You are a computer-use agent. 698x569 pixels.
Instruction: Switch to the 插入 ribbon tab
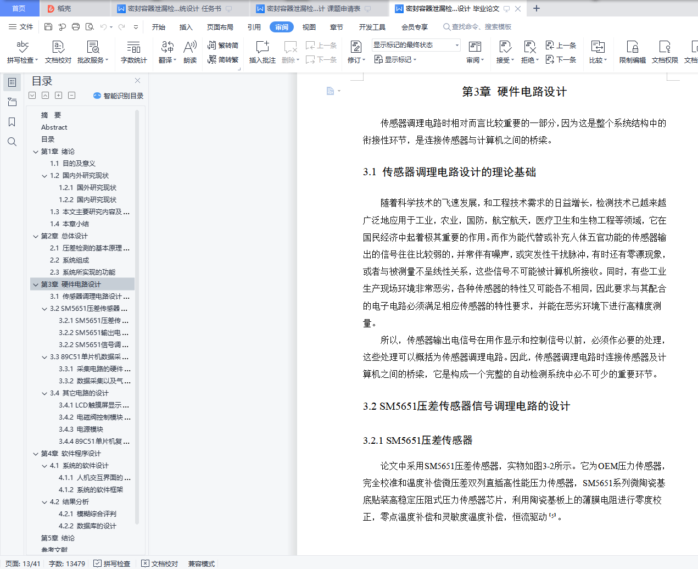pos(186,27)
